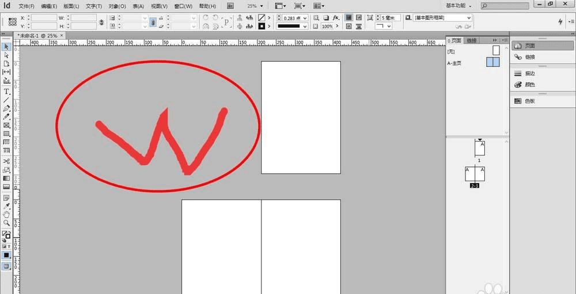Image resolution: width=576 pixels, height=294 pixels.
Task: Enable the jump object text wrap
Action: [x=358, y=26]
